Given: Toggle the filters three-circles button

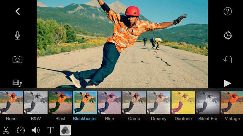Looking at the screenshot, I should tap(65, 130).
